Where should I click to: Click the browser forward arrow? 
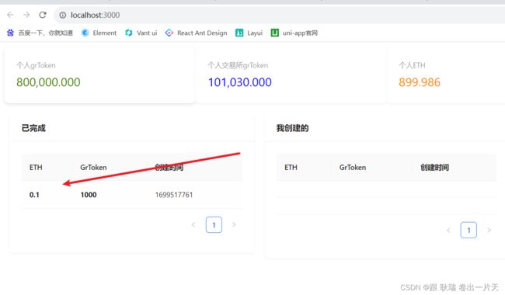pos(26,15)
